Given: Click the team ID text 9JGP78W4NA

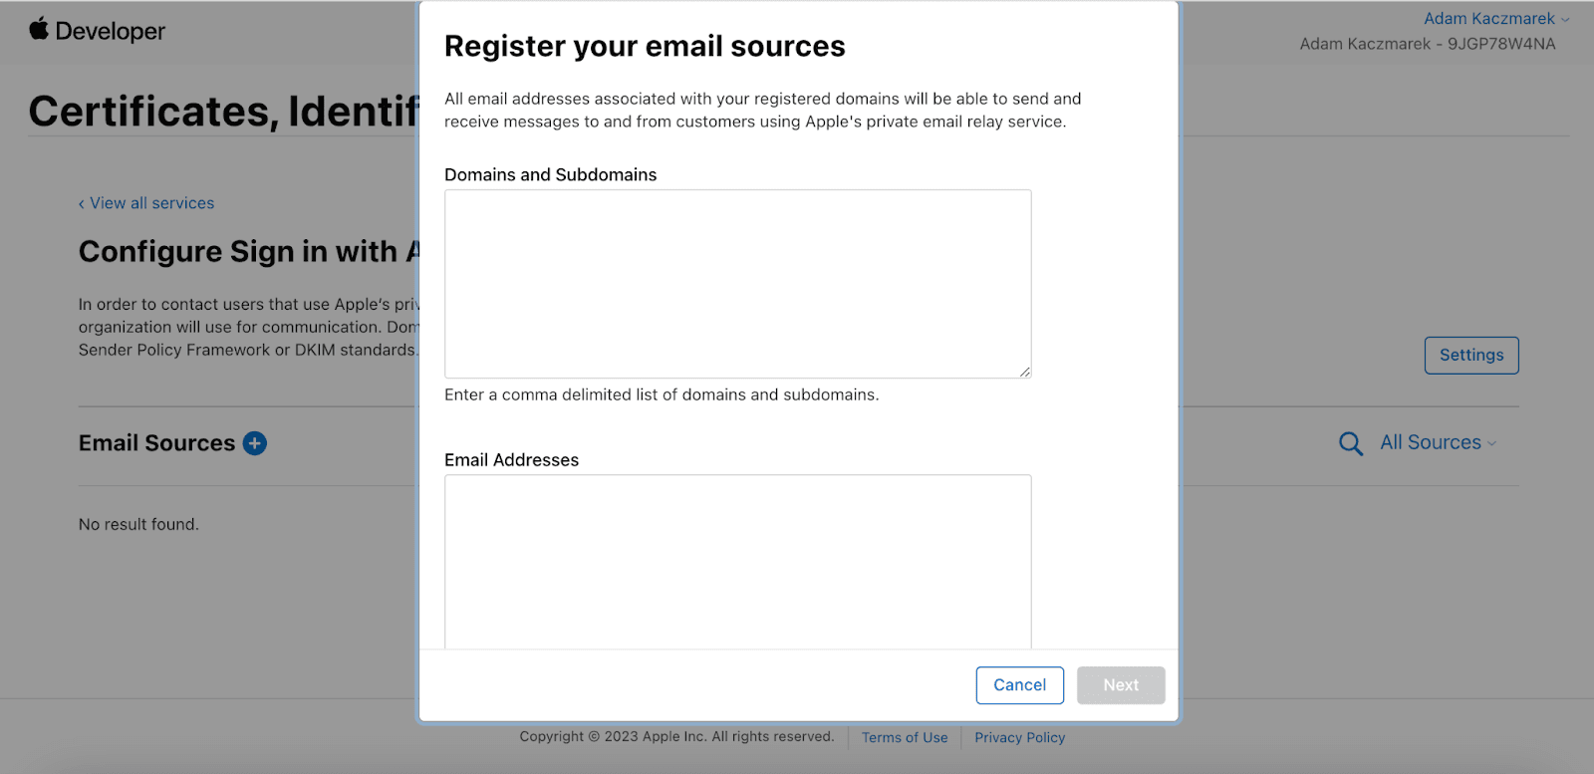Looking at the screenshot, I should 1501,44.
